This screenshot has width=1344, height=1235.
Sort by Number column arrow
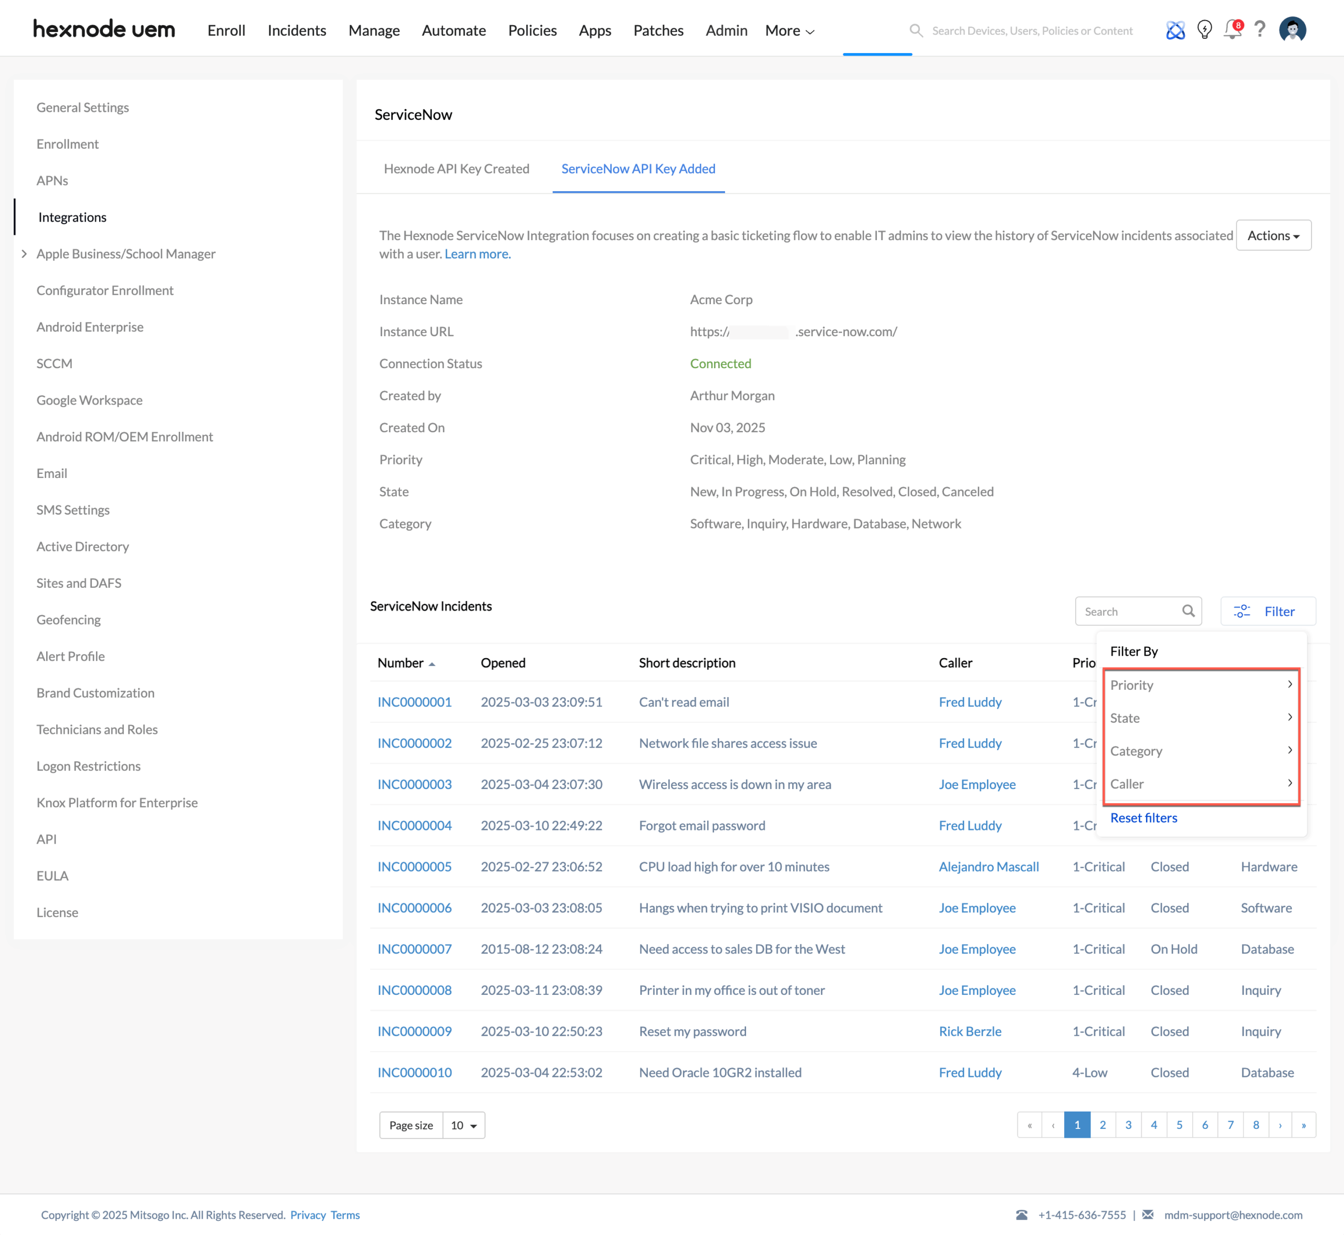coord(432,663)
